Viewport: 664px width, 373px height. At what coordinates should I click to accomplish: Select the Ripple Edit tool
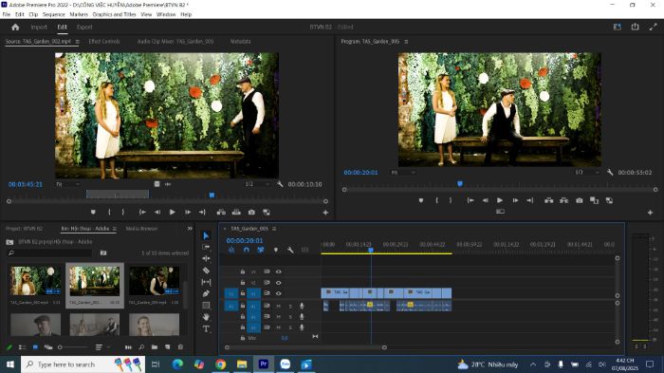206,258
